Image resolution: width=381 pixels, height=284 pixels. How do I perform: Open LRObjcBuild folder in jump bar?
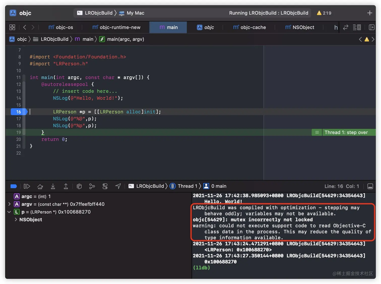tap(51, 39)
